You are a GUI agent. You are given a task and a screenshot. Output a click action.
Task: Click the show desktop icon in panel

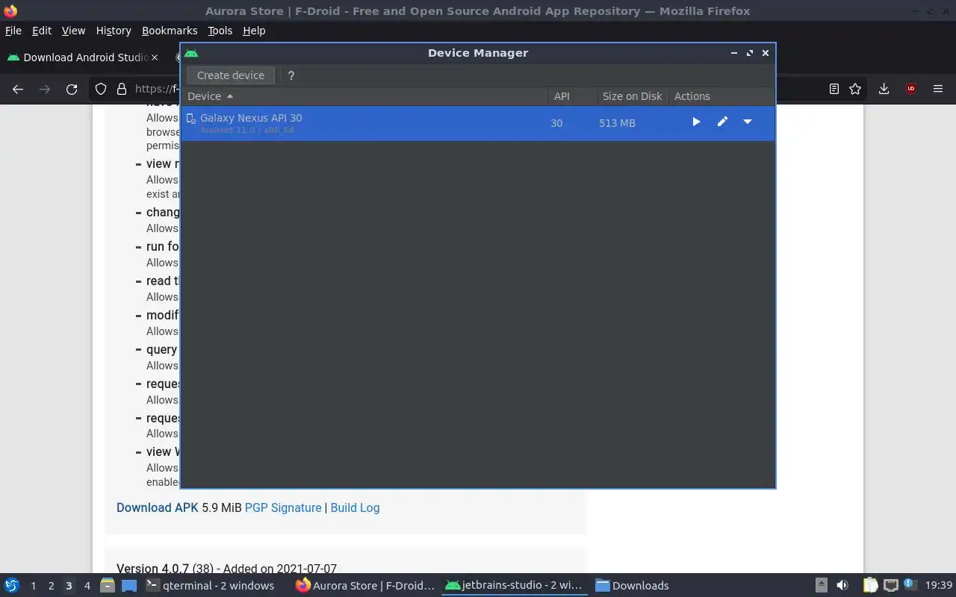(129, 585)
